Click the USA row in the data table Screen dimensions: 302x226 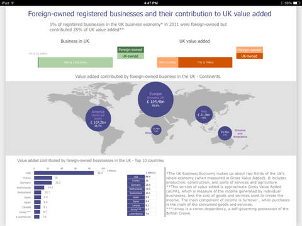pyautogui.click(x=142, y=177)
